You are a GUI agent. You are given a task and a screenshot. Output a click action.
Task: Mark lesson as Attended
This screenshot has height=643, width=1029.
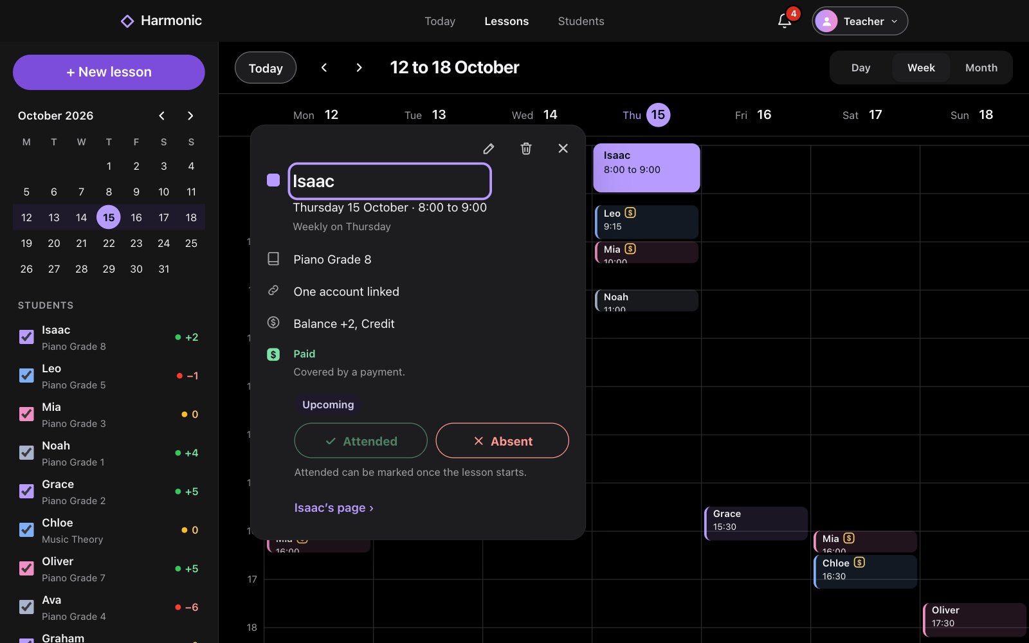click(x=361, y=440)
